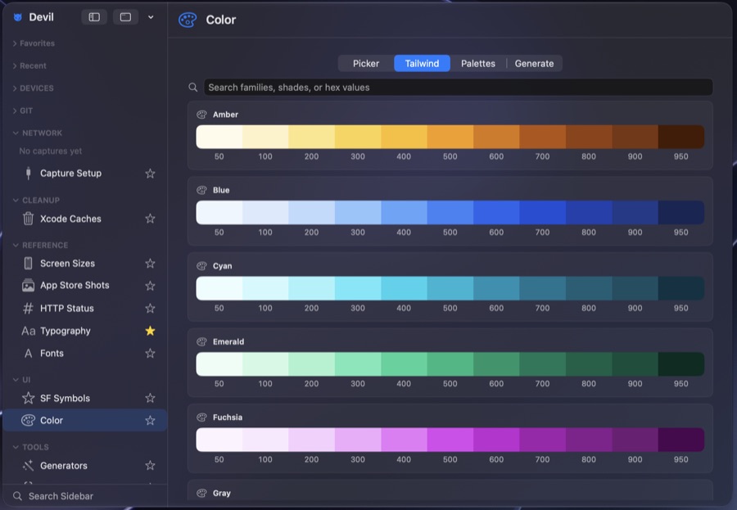Favorite App Store Shots with its star
Viewport: 737px width, 510px height.
pyautogui.click(x=150, y=286)
